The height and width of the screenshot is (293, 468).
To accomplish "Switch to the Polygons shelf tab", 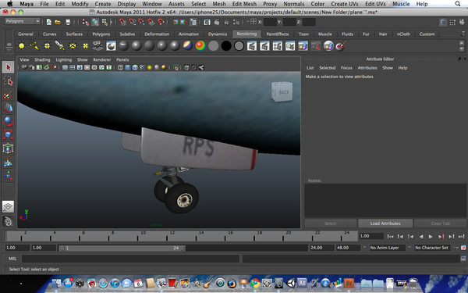I will click(x=101, y=34).
